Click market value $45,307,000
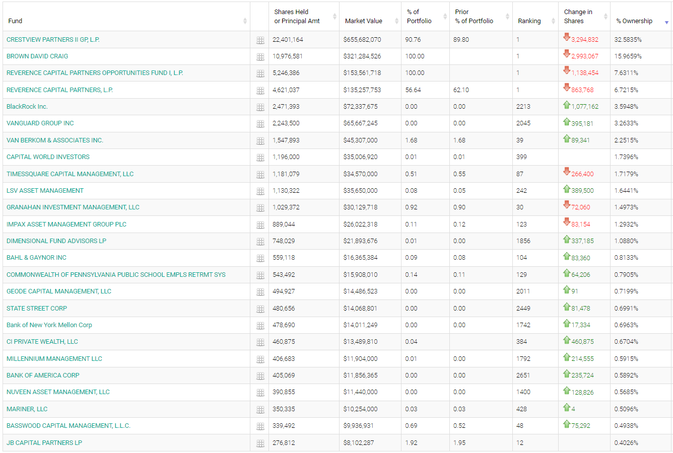 [x=361, y=140]
